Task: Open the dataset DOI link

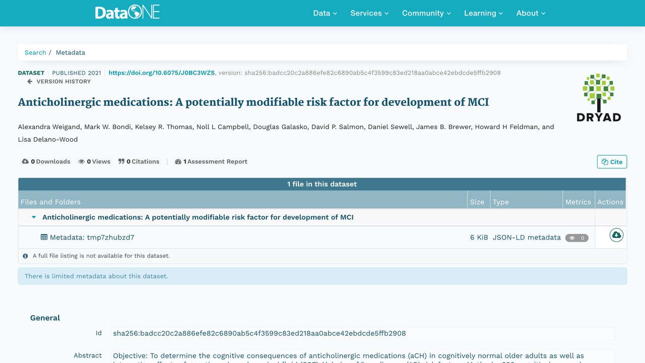Action: pyautogui.click(x=162, y=73)
